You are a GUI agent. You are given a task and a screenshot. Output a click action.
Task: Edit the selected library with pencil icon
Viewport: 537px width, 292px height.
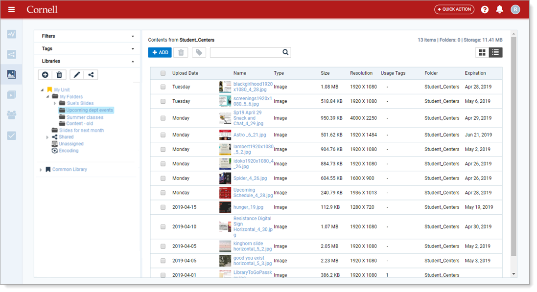pyautogui.click(x=77, y=75)
